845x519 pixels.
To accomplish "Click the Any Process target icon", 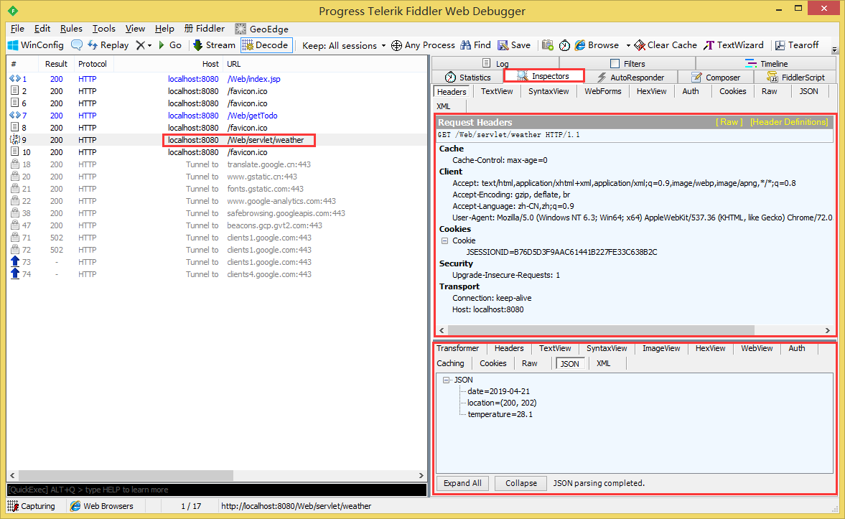I will pos(396,45).
